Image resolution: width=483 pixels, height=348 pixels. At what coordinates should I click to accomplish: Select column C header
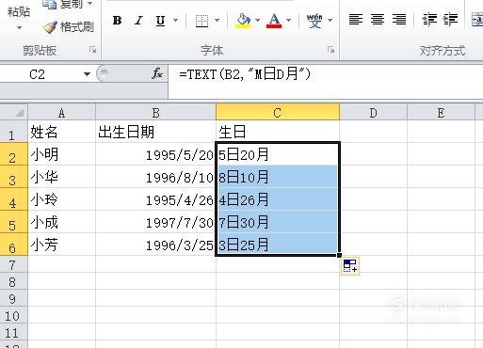[278, 113]
